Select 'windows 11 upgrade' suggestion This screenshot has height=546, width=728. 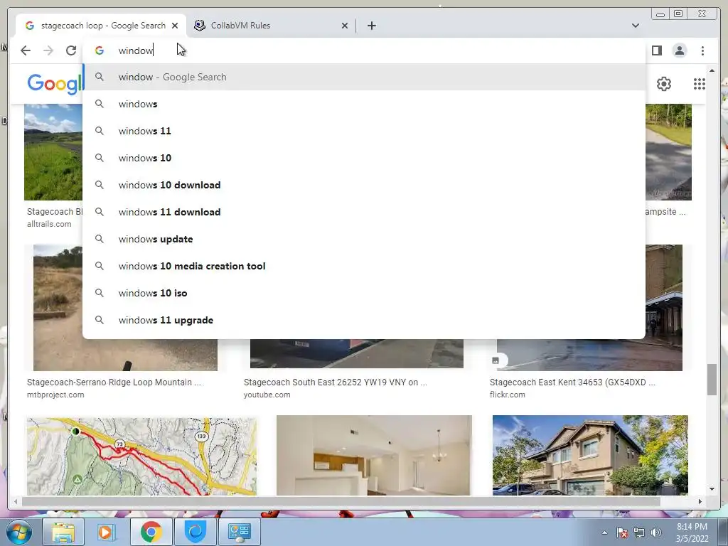(364, 320)
